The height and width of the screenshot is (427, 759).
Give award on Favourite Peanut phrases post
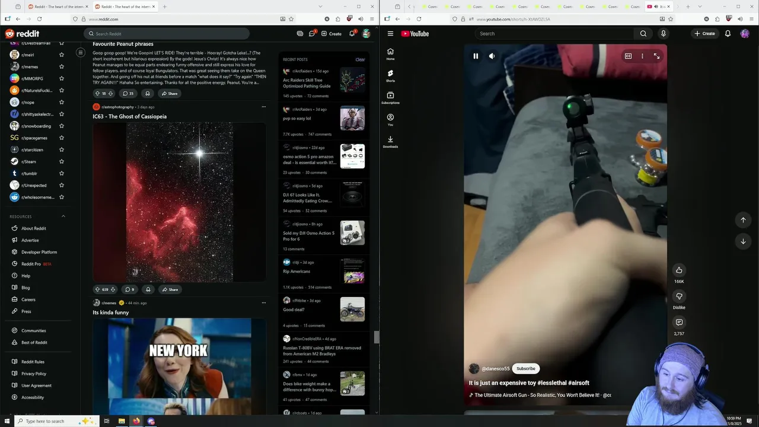[148, 93]
